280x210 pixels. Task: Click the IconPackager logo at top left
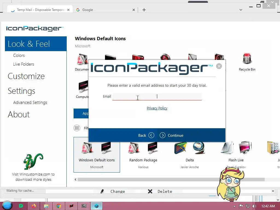(35, 28)
